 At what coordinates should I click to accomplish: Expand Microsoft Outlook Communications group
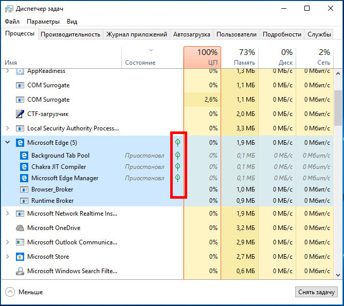(8, 242)
